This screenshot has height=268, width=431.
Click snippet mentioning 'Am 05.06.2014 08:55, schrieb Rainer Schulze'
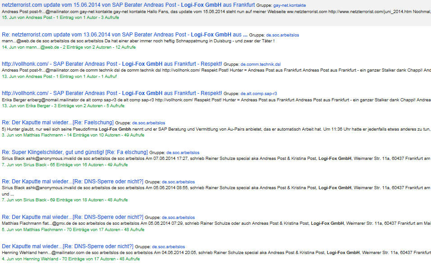tap(216, 191)
